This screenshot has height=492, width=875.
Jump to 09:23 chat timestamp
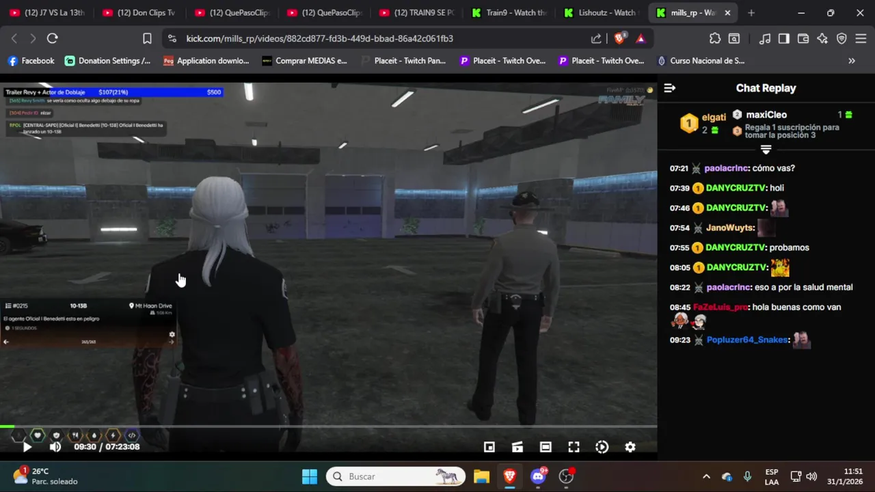coord(679,340)
